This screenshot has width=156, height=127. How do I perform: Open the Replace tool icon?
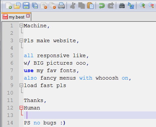[131, 6]
